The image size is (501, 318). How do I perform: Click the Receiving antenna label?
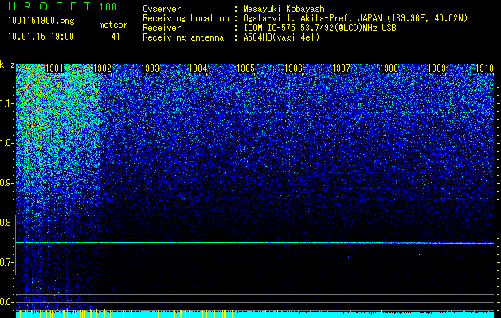pos(183,37)
